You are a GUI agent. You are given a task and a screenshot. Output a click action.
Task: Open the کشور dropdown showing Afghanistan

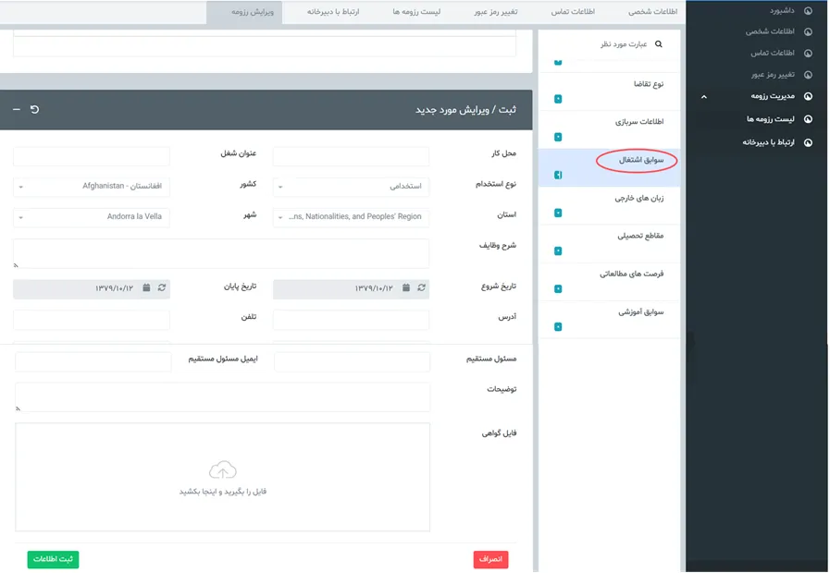[x=92, y=187]
